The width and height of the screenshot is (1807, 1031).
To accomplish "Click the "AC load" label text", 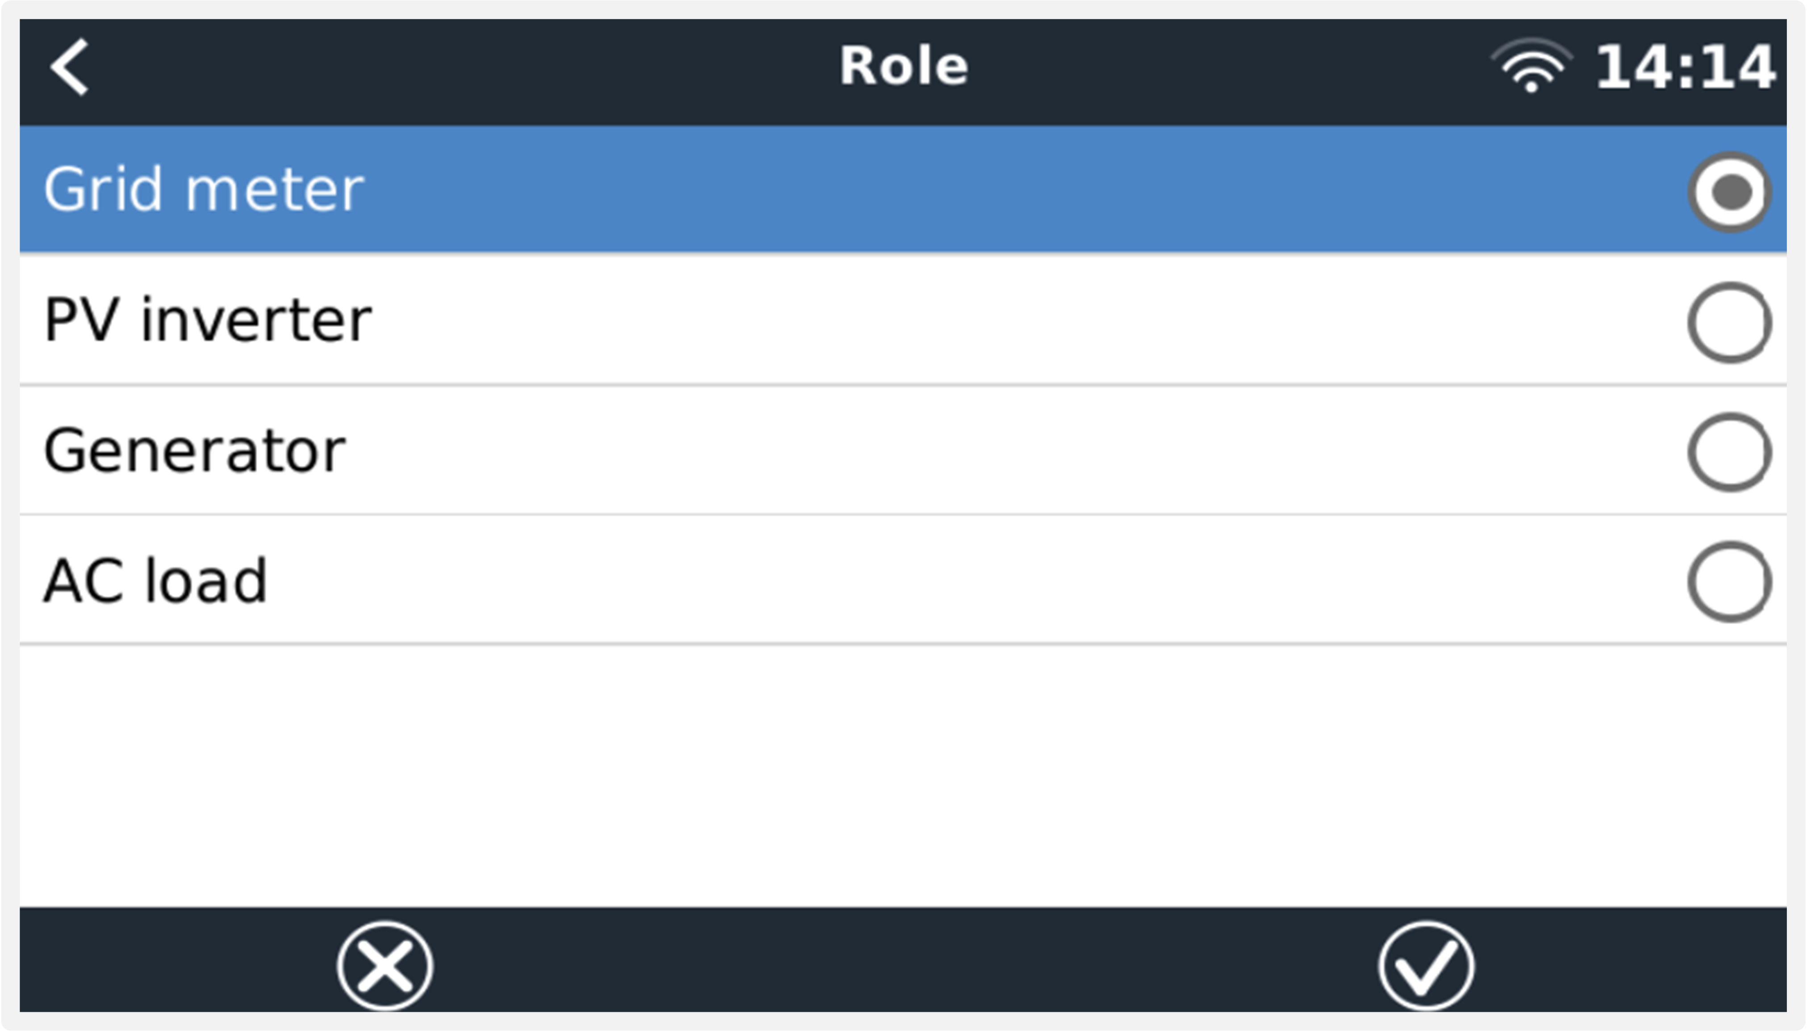I will point(156,580).
